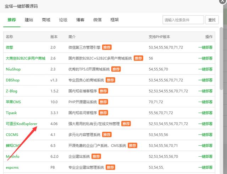Click the 推荐 badge in the 大商创 row
The height and width of the screenshot is (174, 227).
[138, 58]
